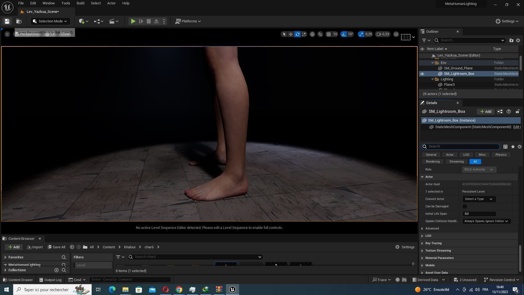The height and width of the screenshot is (295, 524).
Task: Open Google Chrome from the taskbar
Action: [179, 290]
